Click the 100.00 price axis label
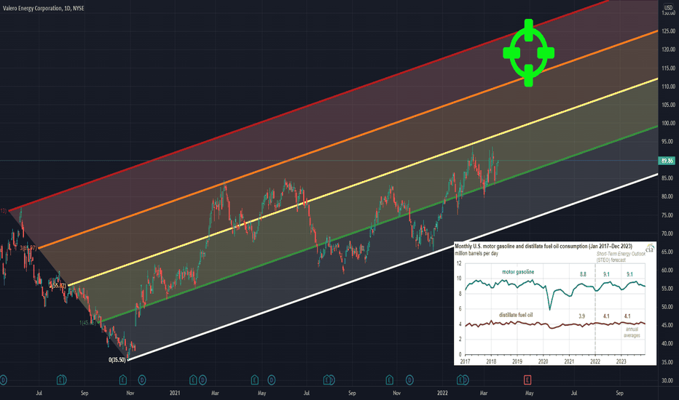679x400 pixels. pos(669,123)
